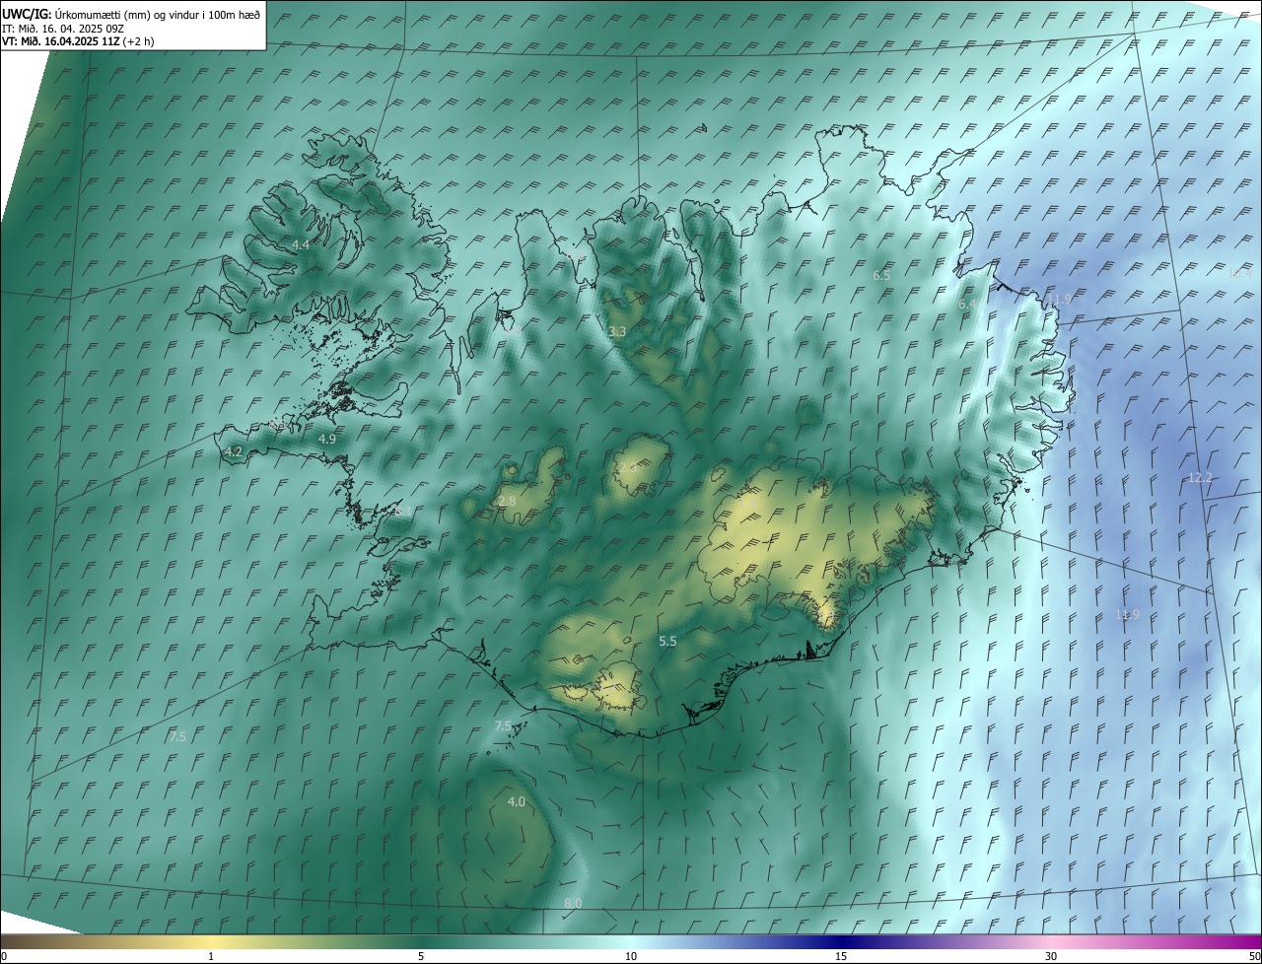Click the 8.1 precipitation value
Screen dimensions: 1262x964
click(x=402, y=511)
